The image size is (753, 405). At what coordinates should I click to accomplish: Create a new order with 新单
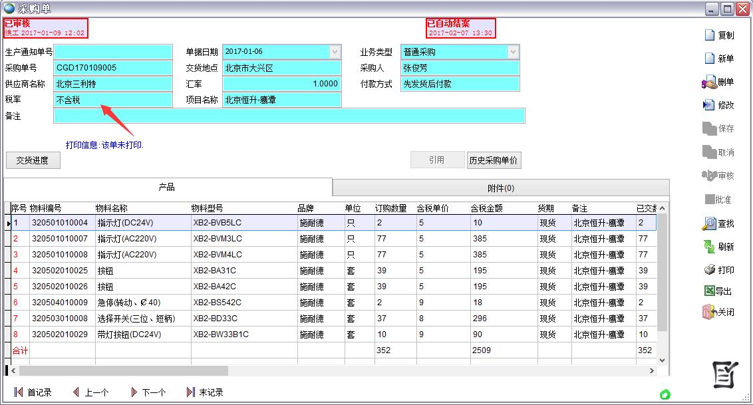[x=710, y=59]
